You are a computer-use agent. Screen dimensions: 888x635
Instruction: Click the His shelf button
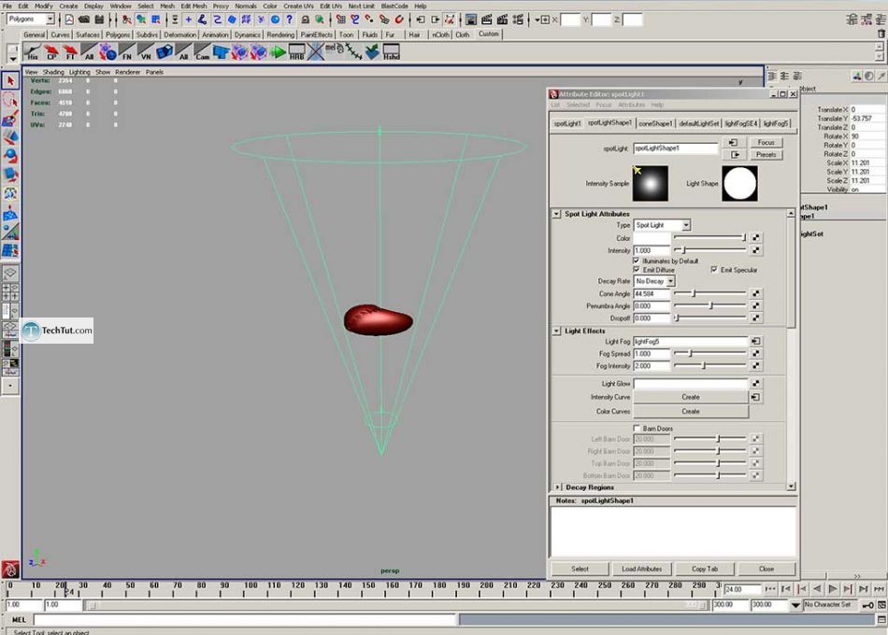tap(33, 52)
